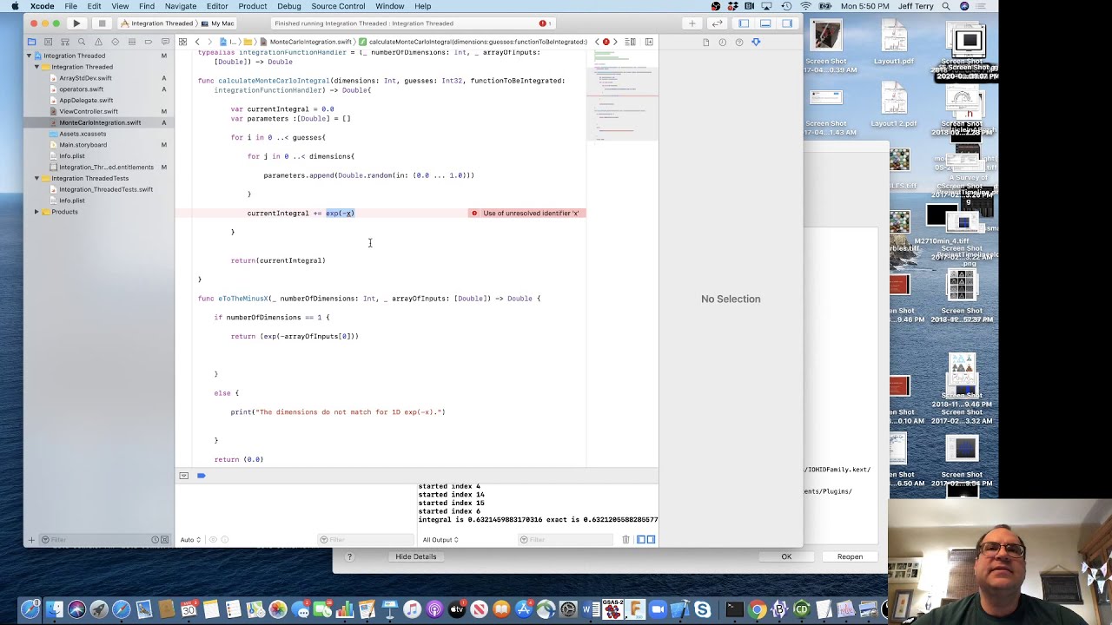Image resolution: width=1112 pixels, height=625 pixels.
Task: Open the All Output console dropdown
Action: tap(440, 540)
